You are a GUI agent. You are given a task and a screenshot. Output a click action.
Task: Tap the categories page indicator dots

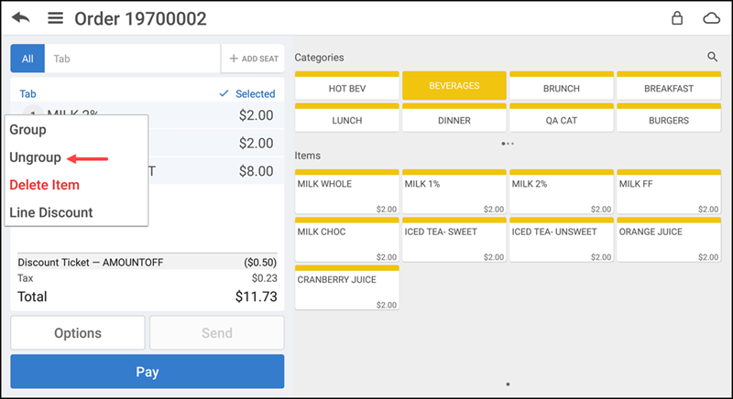(508, 144)
